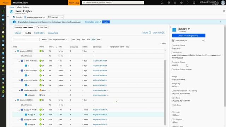Open Monitor resource group
This screenshot has width=226, height=127.
click(35, 17)
